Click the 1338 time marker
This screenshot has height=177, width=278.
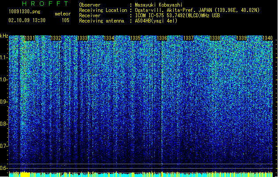(x=215, y=38)
